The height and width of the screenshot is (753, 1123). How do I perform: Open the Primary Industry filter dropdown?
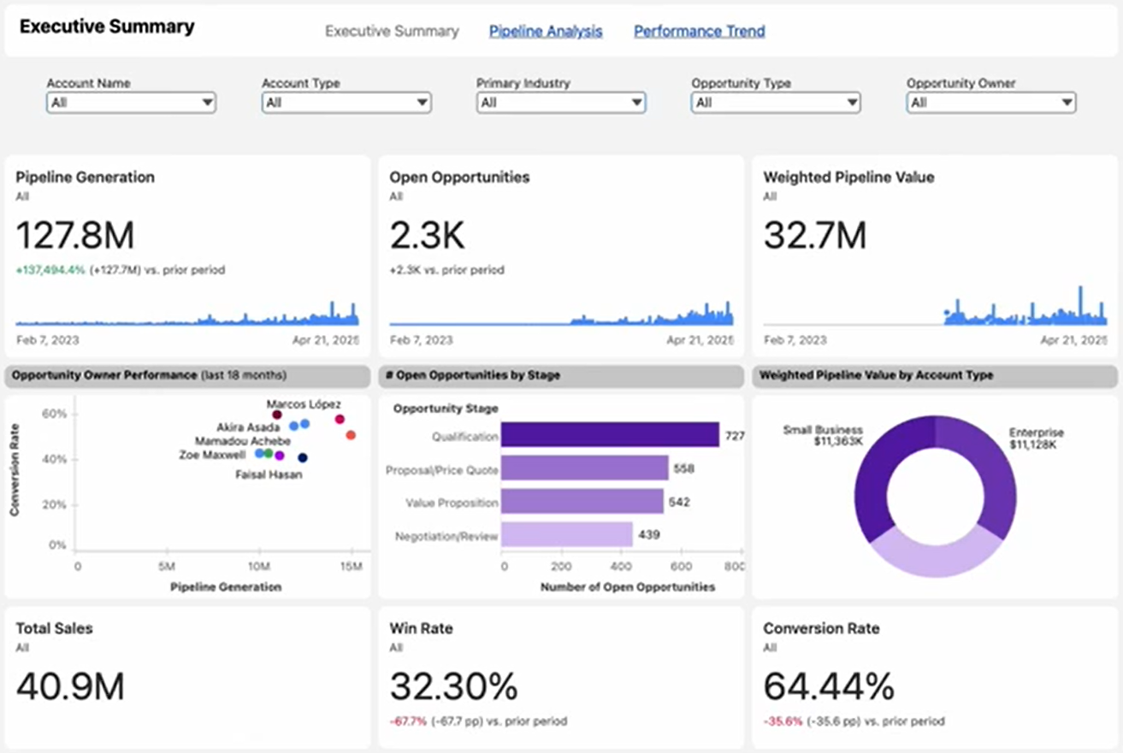pos(560,103)
